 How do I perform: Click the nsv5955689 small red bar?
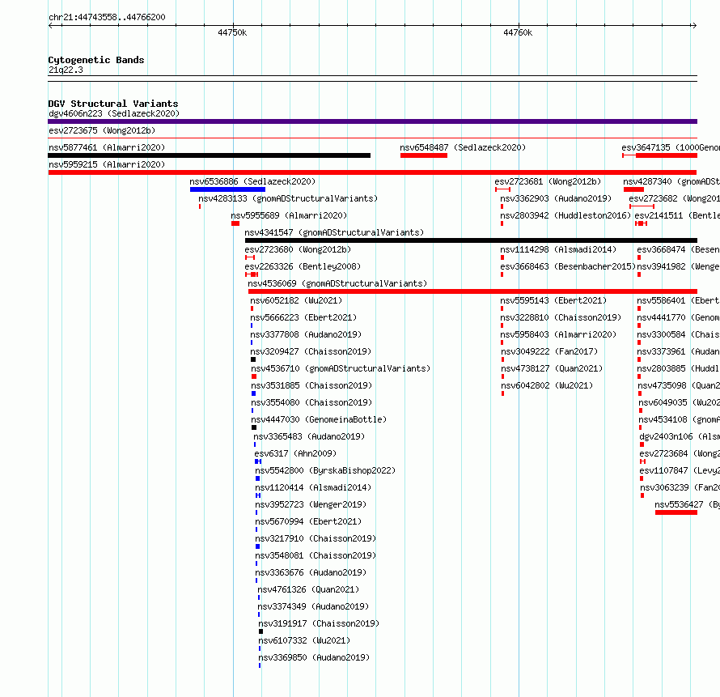[x=235, y=223]
